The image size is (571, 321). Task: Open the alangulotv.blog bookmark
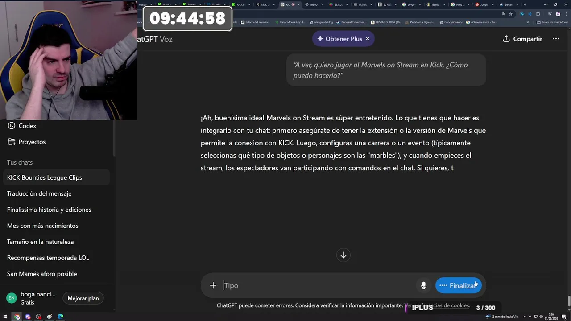321,22
